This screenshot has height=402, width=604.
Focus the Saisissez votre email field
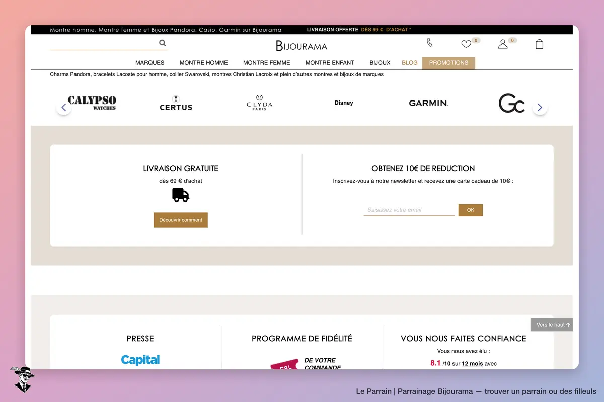409,210
